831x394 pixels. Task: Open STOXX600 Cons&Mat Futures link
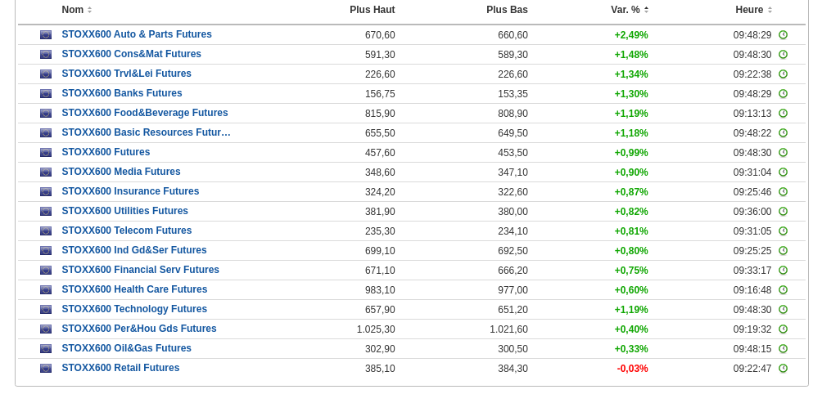click(131, 54)
